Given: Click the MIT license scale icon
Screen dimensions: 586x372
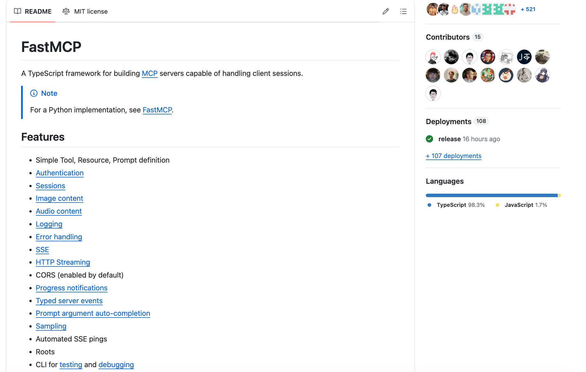Looking at the screenshot, I should (x=66, y=11).
